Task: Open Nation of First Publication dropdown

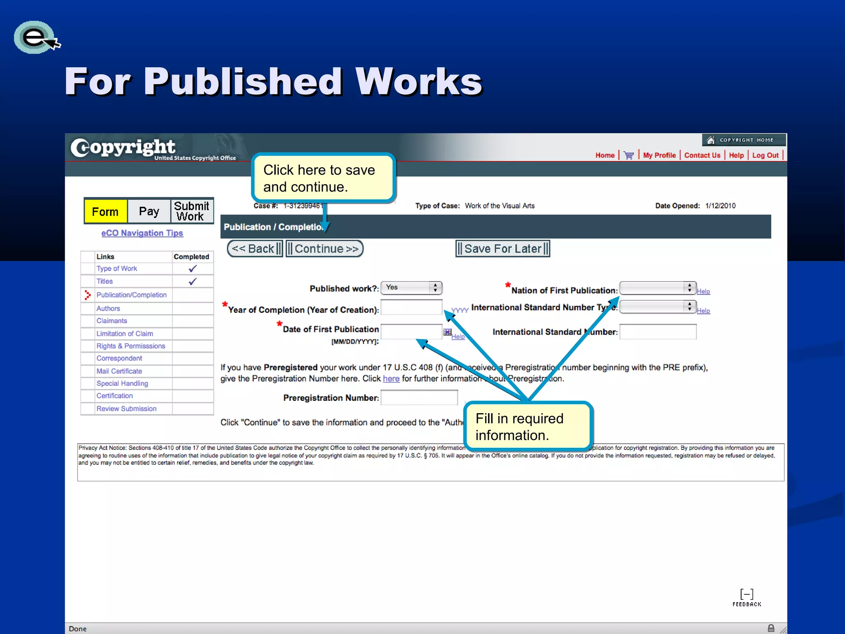Action: pyautogui.click(x=658, y=288)
